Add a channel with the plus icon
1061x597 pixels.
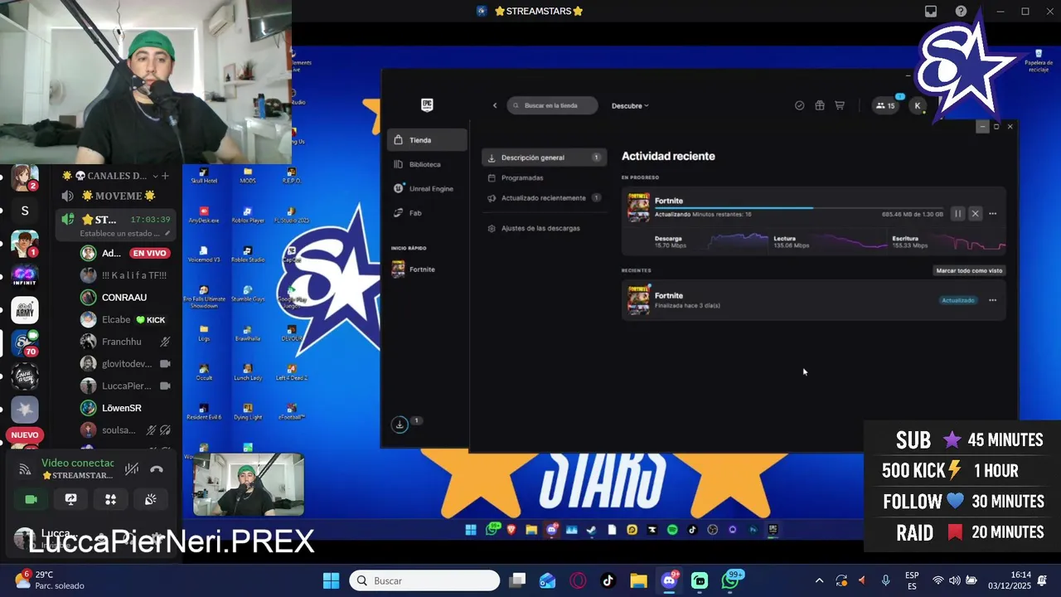click(x=165, y=176)
